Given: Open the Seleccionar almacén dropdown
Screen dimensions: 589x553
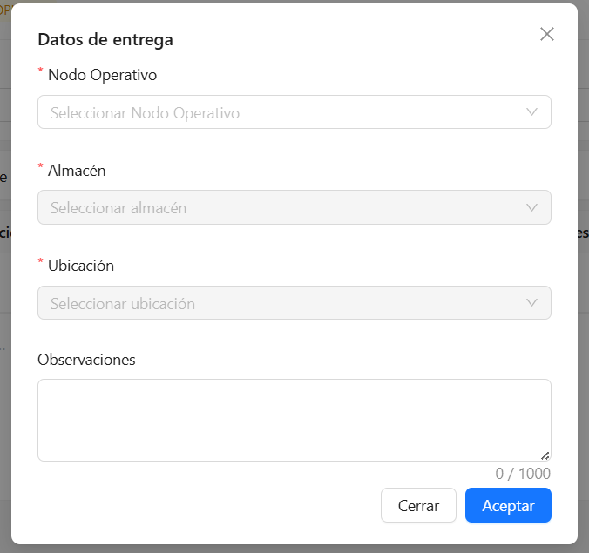Looking at the screenshot, I should pyautogui.click(x=294, y=207).
